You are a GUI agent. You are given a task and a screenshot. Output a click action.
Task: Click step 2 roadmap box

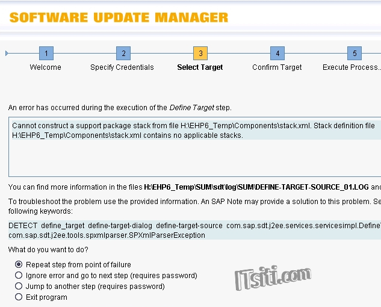pos(123,53)
